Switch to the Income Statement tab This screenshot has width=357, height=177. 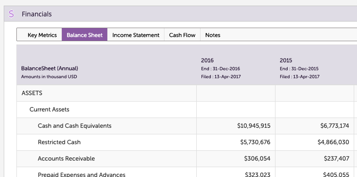coord(136,35)
